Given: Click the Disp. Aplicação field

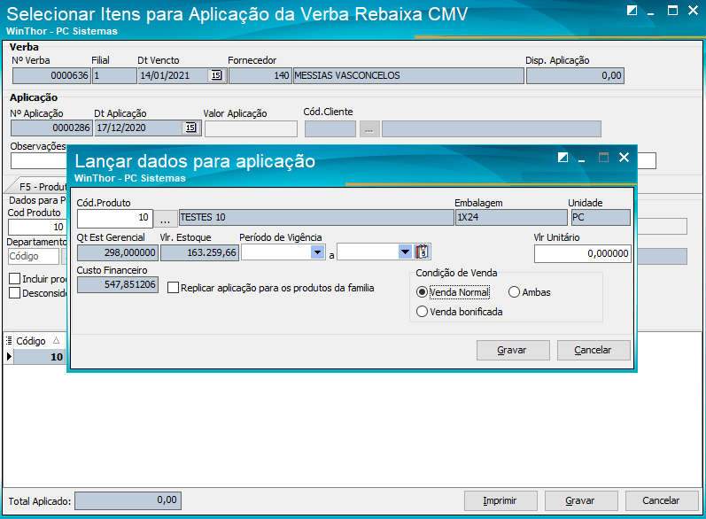Looking at the screenshot, I should [575, 75].
